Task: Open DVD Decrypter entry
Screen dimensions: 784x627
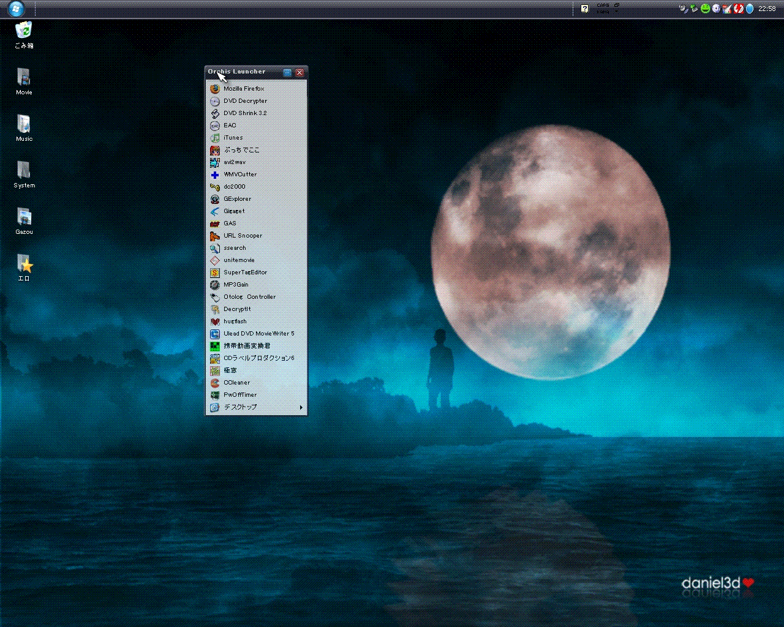Action: click(256, 101)
